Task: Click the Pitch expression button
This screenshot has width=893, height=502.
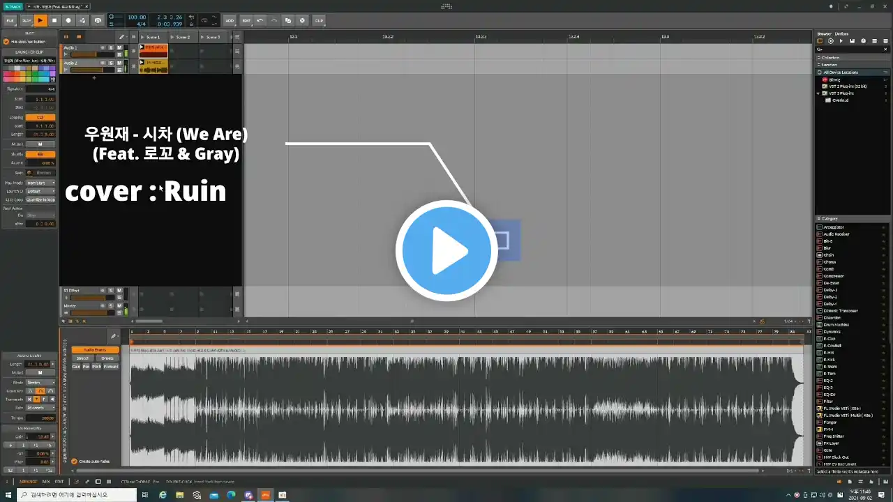Action: click(96, 366)
